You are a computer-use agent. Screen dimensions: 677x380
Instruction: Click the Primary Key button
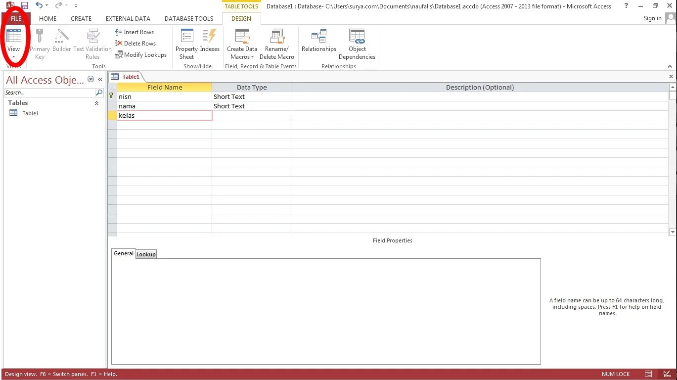[40, 44]
